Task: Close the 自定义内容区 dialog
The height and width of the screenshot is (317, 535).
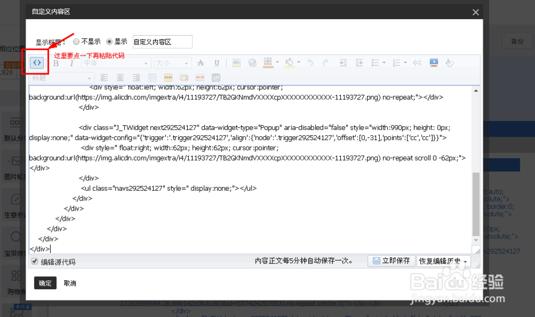Action: tap(476, 12)
